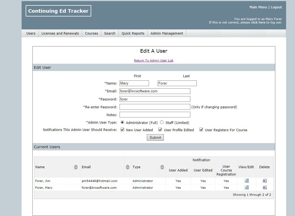This screenshot has width=295, height=216.
Task: Delete Jim Forer using red X icon
Action: (x=265, y=181)
